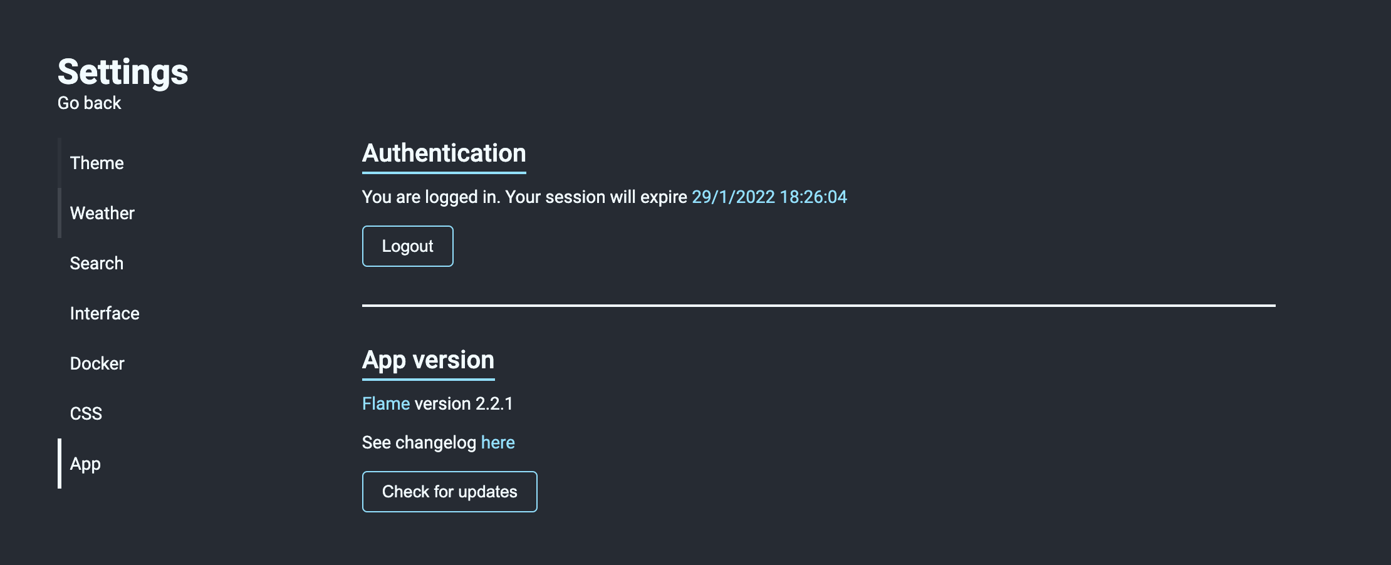Open the Theme settings tab
The width and height of the screenshot is (1391, 565).
pos(96,163)
